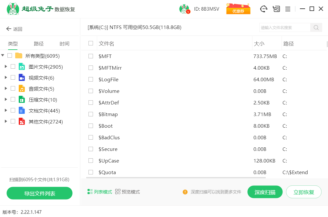Viewport: 328px width, 217px height.
Task: Switch to the path tab
Action: [39, 44]
